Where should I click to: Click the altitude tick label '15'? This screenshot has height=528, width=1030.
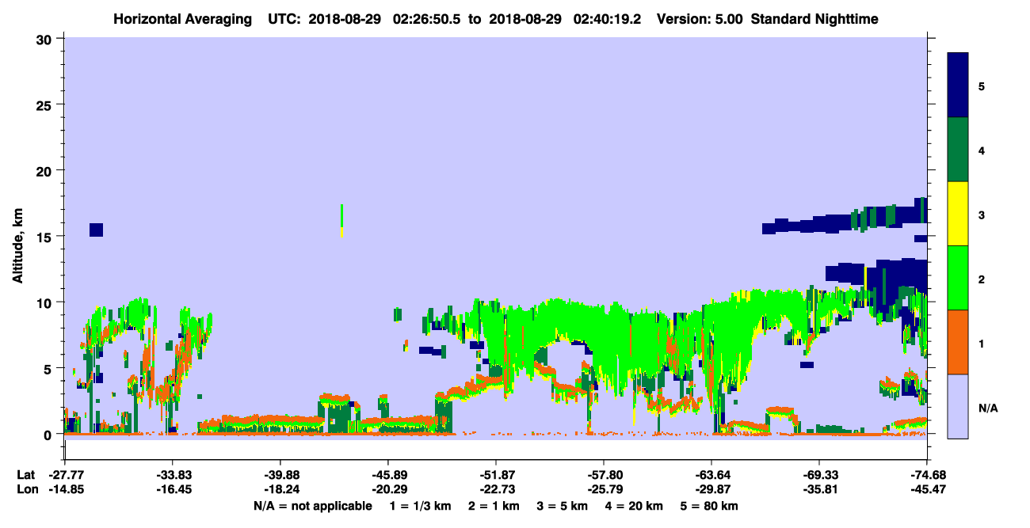click(46, 237)
